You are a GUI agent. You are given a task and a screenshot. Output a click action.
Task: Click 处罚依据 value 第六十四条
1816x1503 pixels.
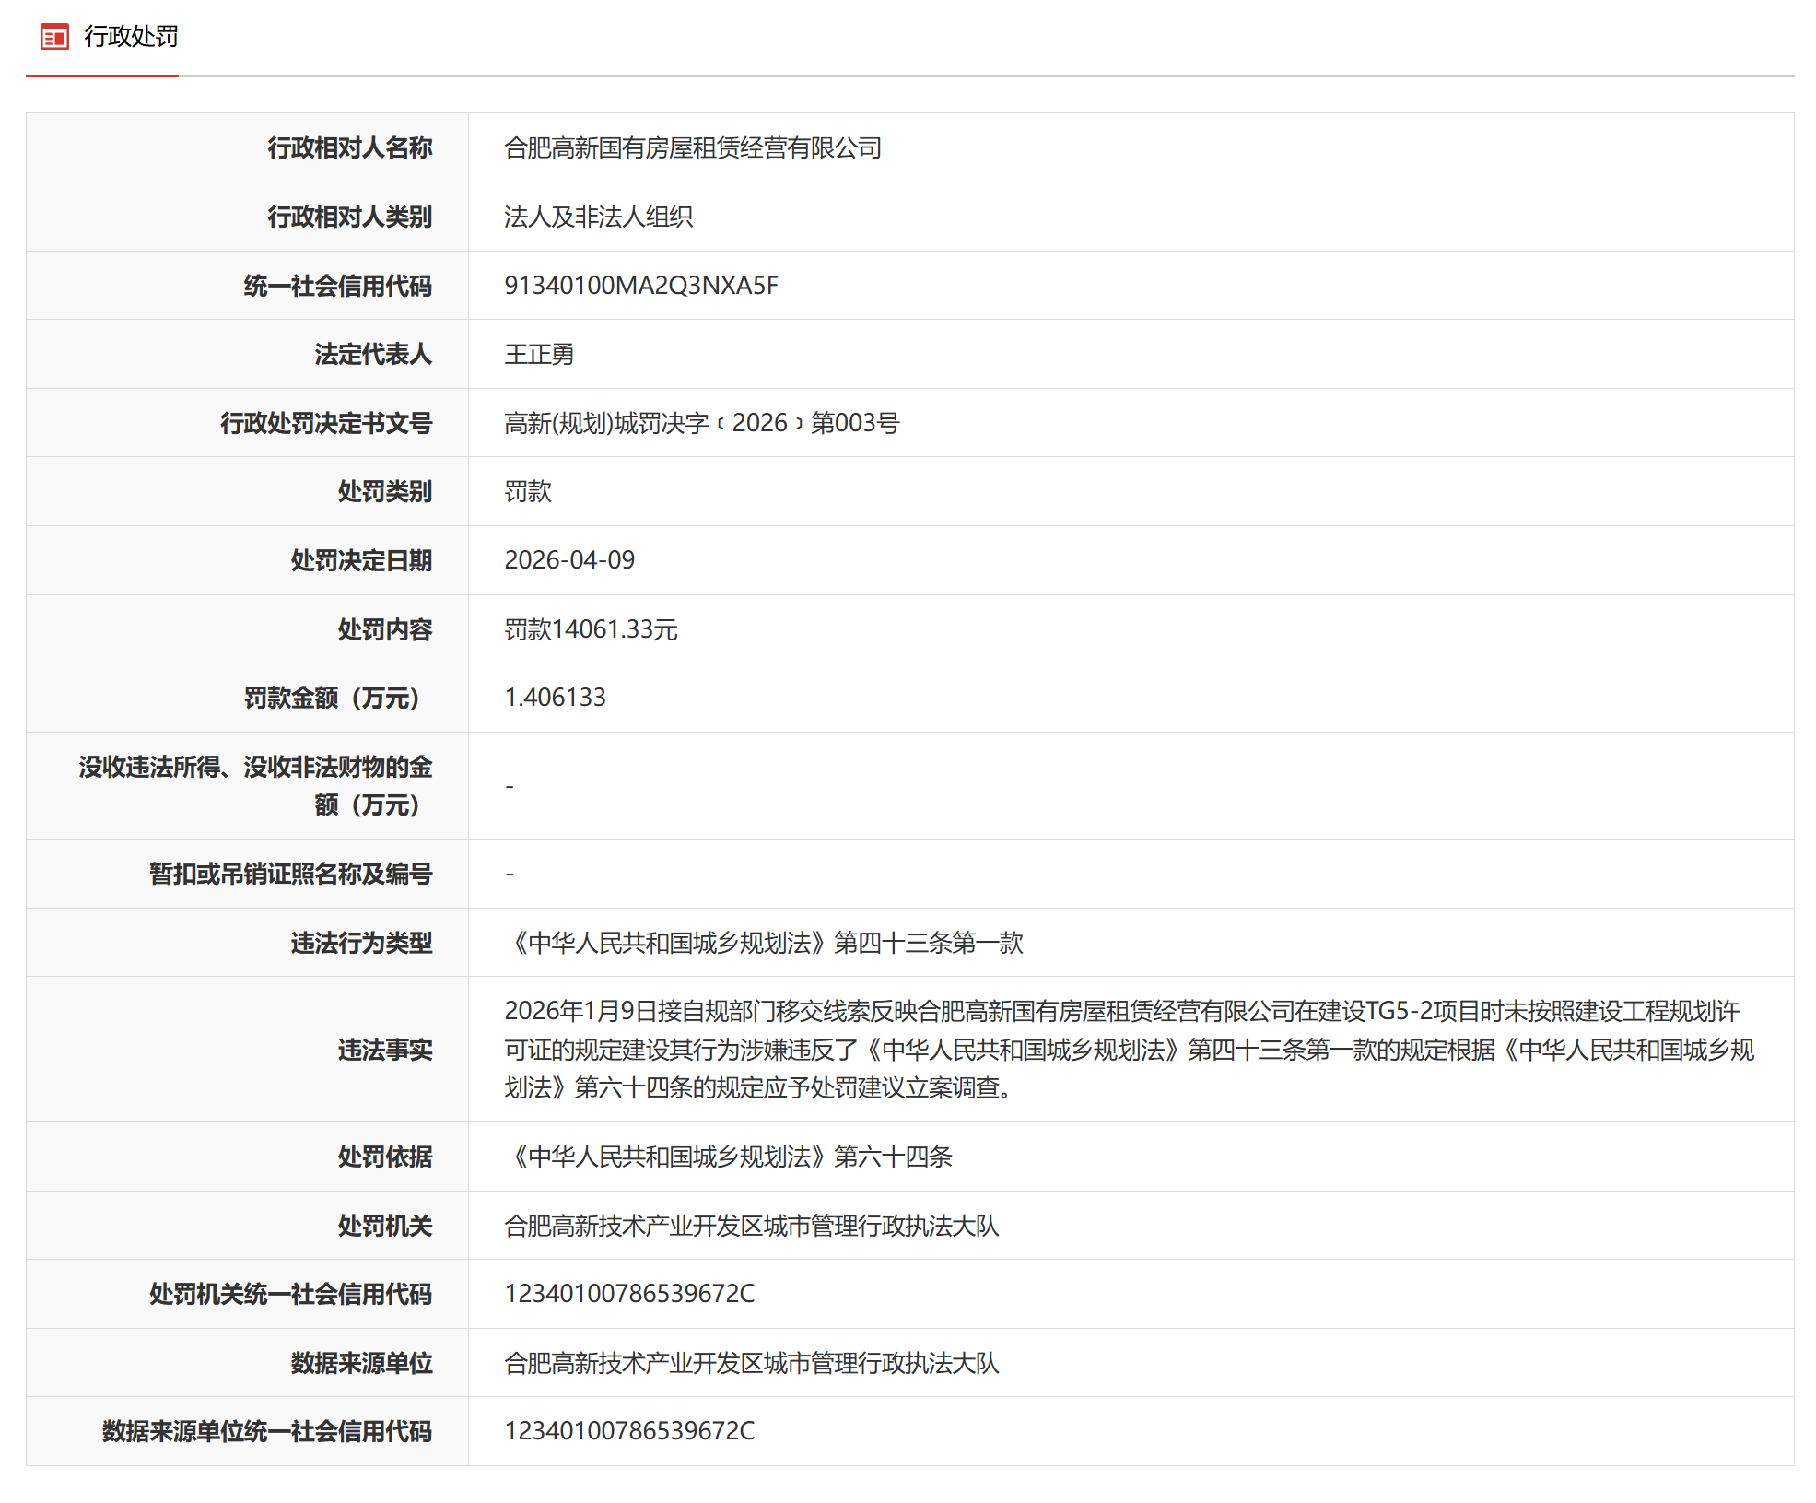tap(728, 1157)
